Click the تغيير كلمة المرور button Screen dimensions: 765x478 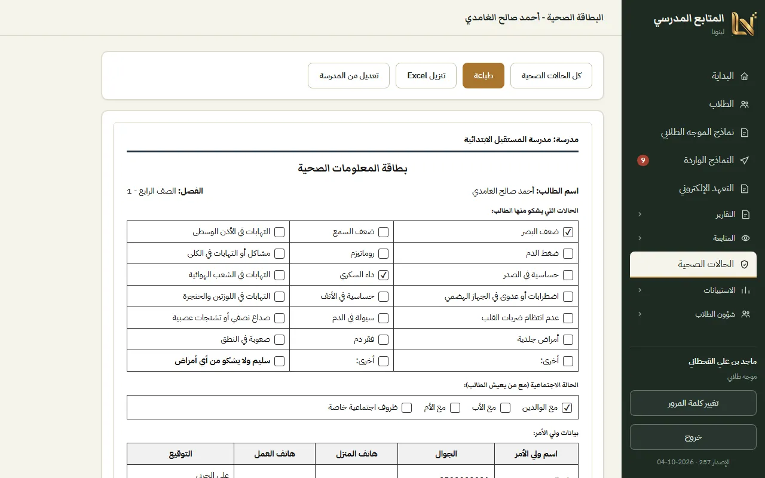coord(693,403)
